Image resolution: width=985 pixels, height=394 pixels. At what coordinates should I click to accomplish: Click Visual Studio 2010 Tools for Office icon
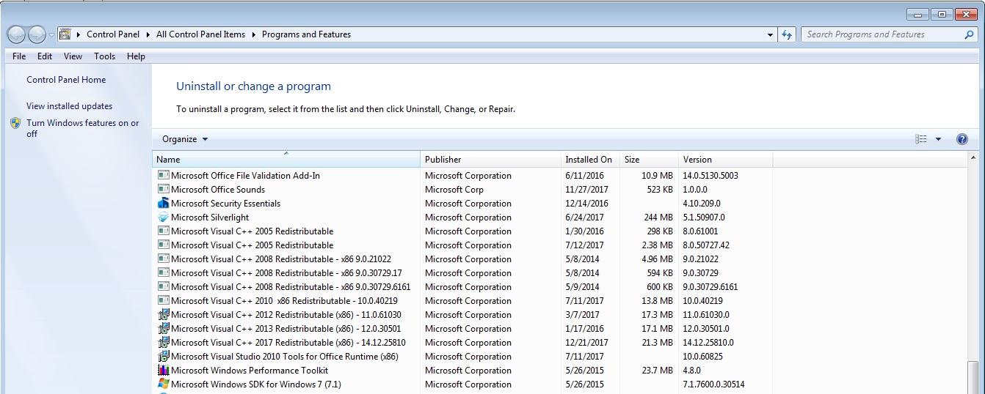tap(164, 357)
